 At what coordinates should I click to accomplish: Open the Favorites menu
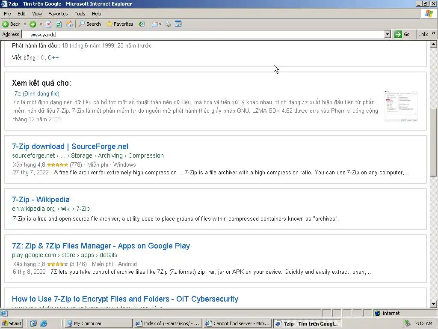(x=58, y=14)
